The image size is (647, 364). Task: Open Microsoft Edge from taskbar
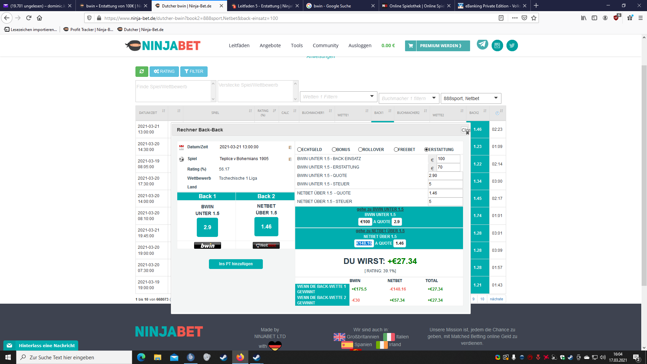[141, 357]
